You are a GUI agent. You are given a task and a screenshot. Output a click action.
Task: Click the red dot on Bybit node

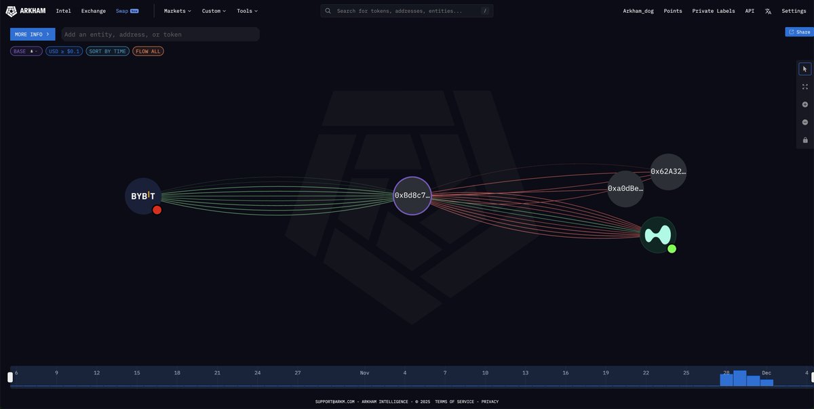[x=157, y=210]
